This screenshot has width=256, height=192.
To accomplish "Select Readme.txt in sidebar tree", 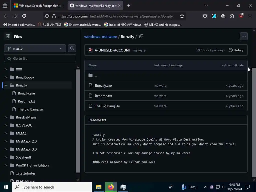I will coord(26,101).
